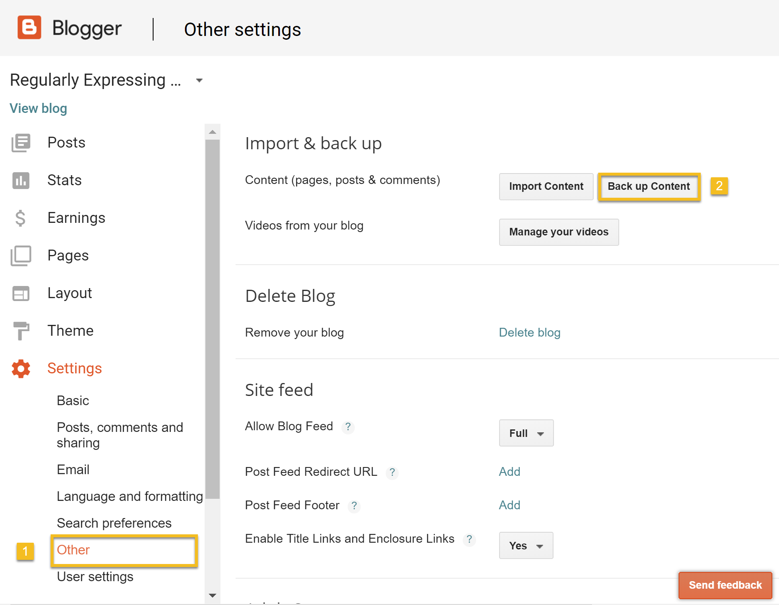Click the Back up Content button
The image size is (779, 605).
click(649, 186)
